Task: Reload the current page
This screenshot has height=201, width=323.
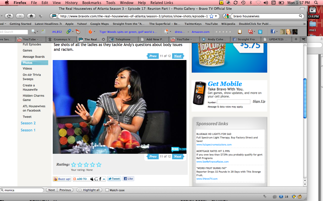Action: tap(9, 16)
